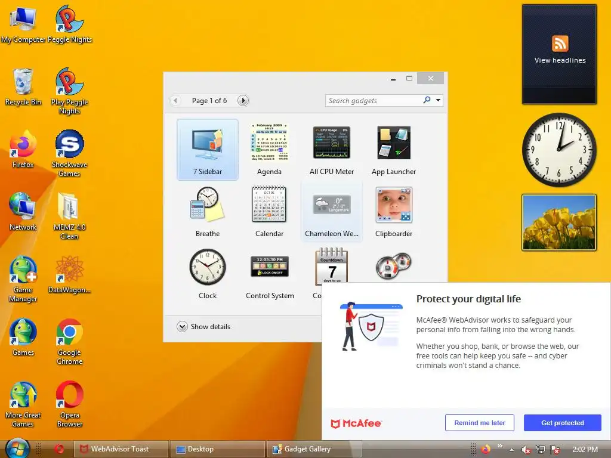Click the 2:02 PM system clock
Image resolution: width=611 pixels, height=458 pixels.
click(585, 450)
